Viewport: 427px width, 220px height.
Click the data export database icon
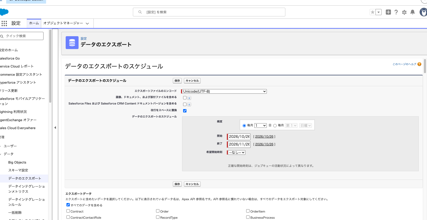coord(72,43)
